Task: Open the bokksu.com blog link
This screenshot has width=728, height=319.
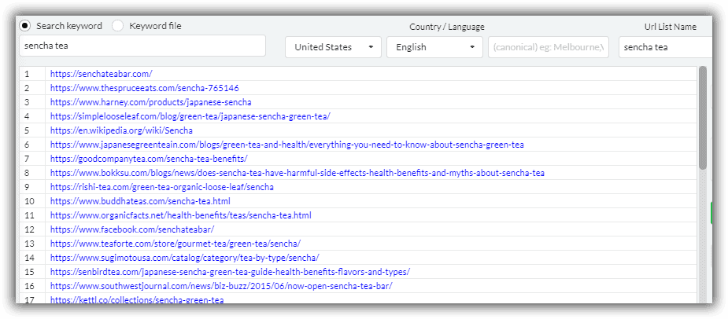Action: [x=297, y=173]
